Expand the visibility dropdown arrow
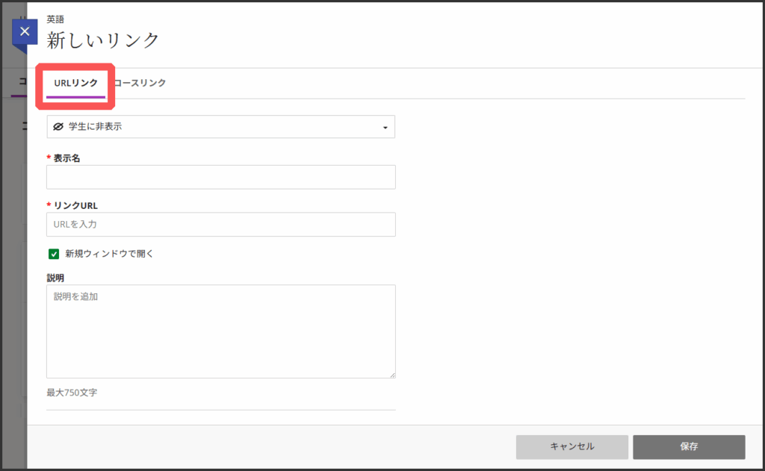The height and width of the screenshot is (471, 765). (x=385, y=128)
